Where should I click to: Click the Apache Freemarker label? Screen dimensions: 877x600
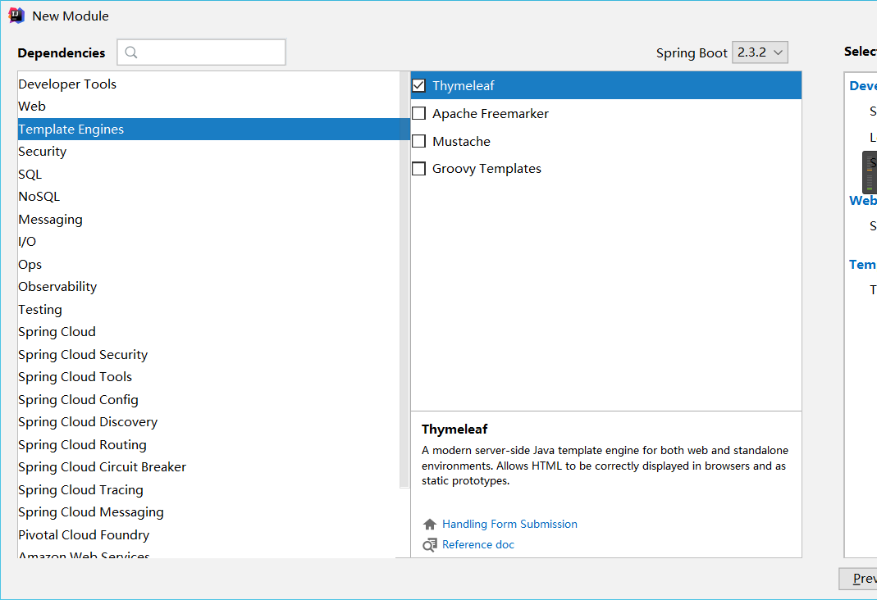(491, 113)
